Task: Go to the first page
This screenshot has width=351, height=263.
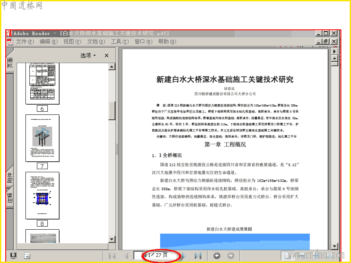Action: 112,256
